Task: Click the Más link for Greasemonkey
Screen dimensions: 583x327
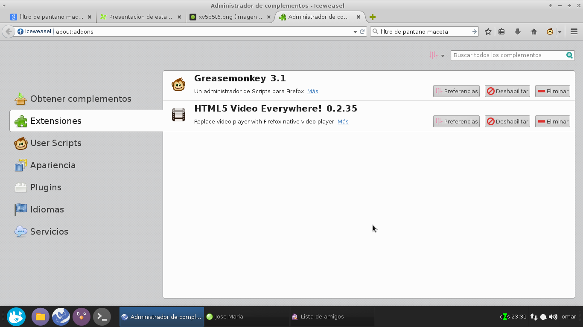Action: pyautogui.click(x=313, y=92)
